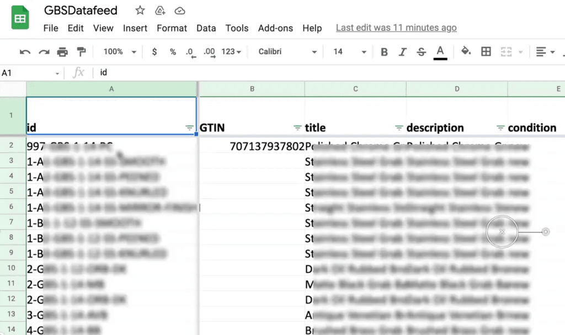Decrease decimal places for selection
This screenshot has height=335, width=565.
point(190,51)
